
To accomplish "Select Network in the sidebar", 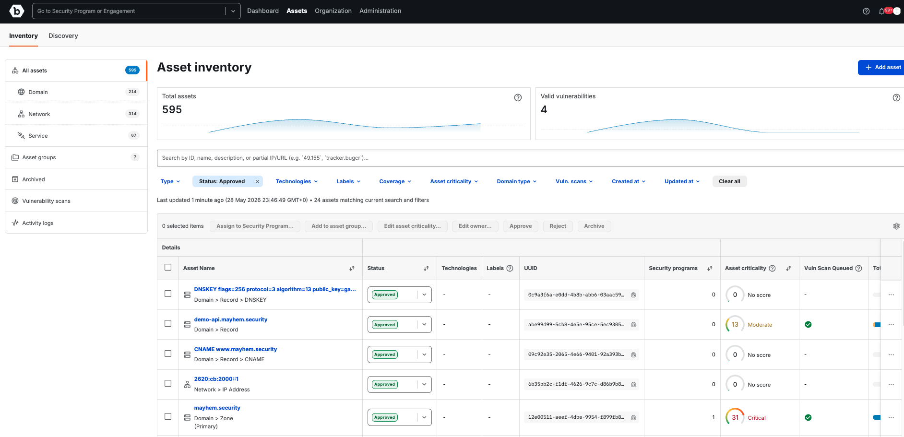I will pyautogui.click(x=76, y=114).
